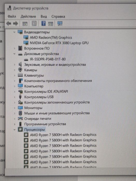136x181 pixels.
Task: Expand the Встроенное ПО category
Action: point(15,48)
